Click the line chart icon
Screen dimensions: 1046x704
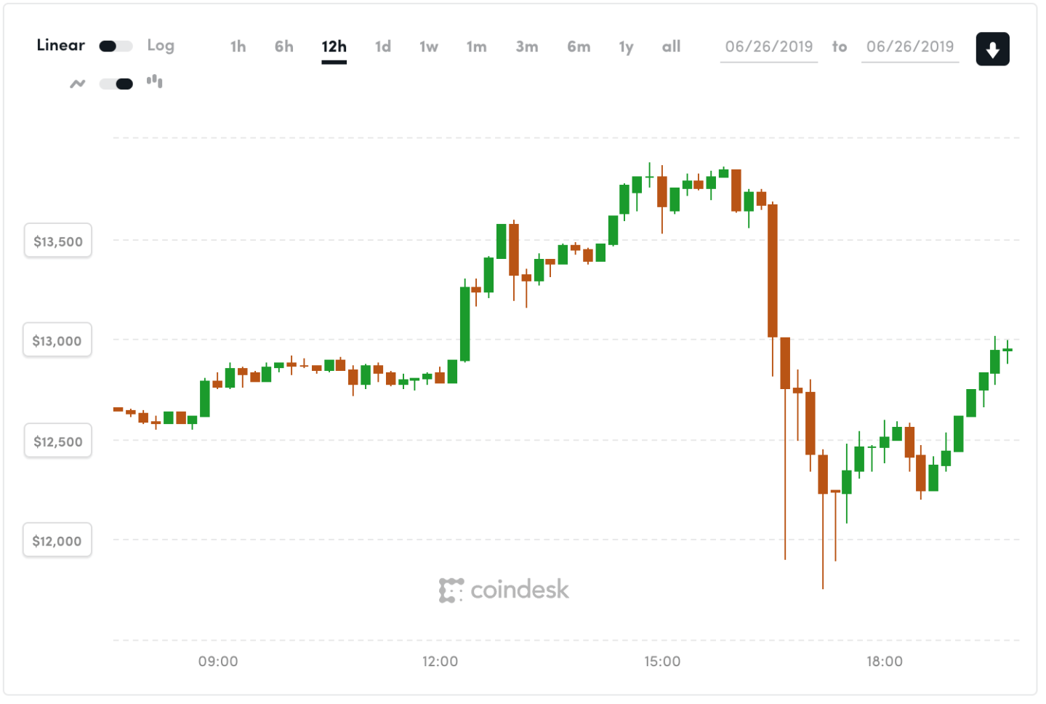pyautogui.click(x=78, y=84)
